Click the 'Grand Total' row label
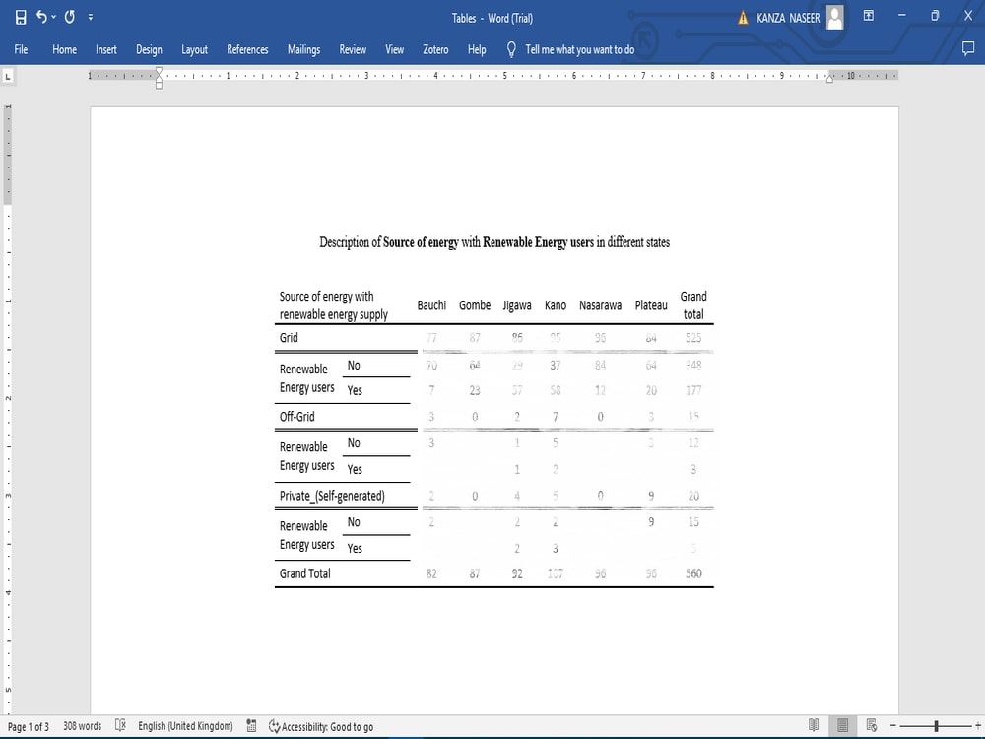985x739 pixels. point(304,573)
